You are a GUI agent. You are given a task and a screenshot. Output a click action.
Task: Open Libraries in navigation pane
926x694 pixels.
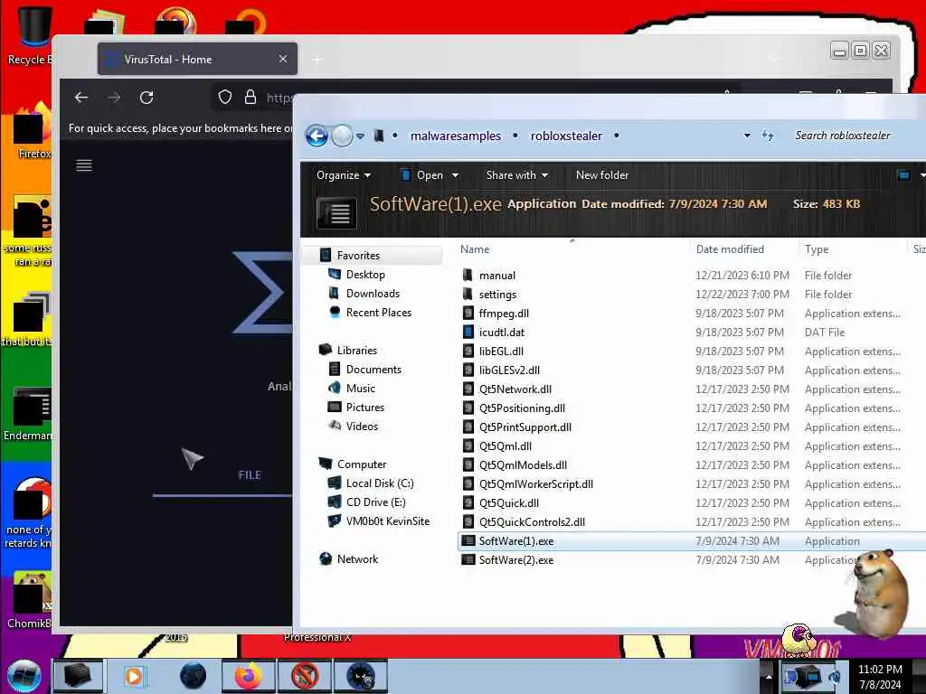pos(356,350)
